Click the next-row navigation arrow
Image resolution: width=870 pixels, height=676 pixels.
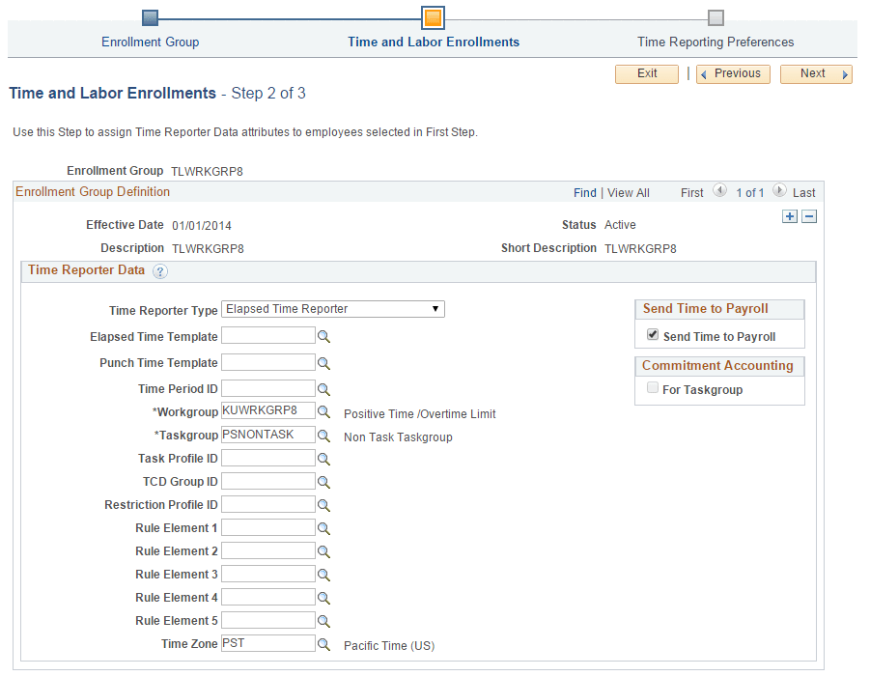tap(779, 192)
